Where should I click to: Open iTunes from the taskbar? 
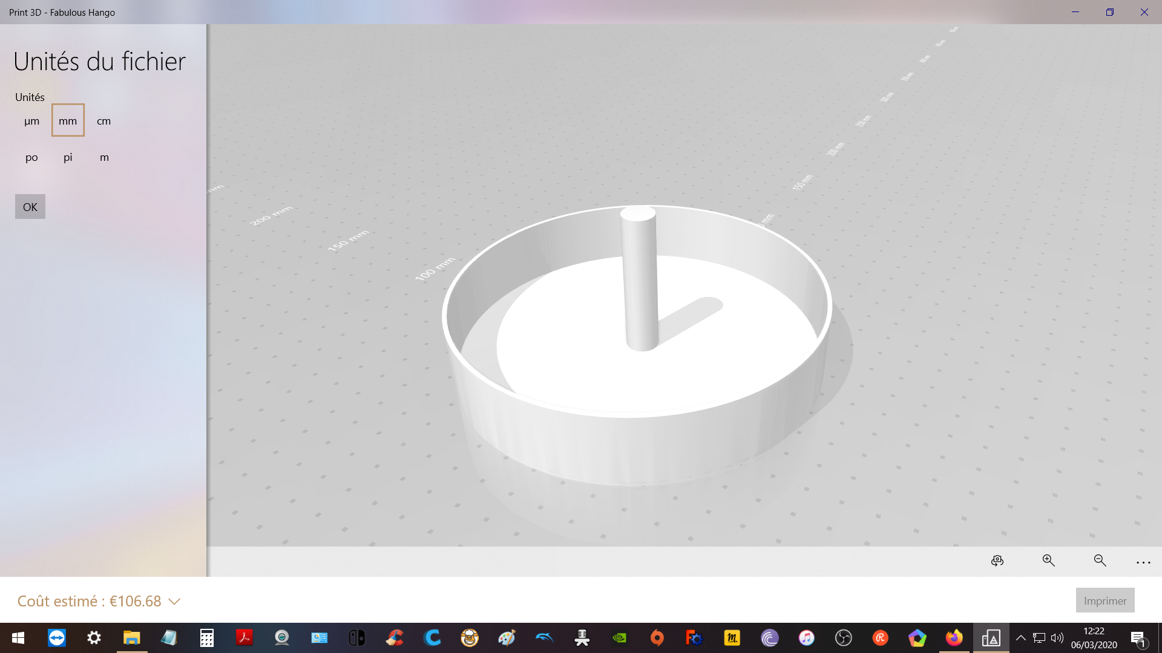click(806, 638)
